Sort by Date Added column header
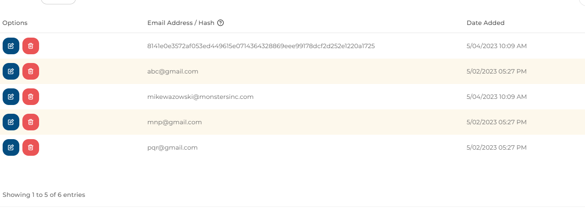This screenshot has height=217, width=585. pos(485,23)
